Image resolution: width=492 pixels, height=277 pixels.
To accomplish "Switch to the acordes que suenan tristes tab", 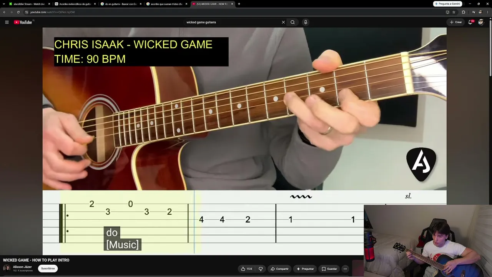I will tap(167, 4).
